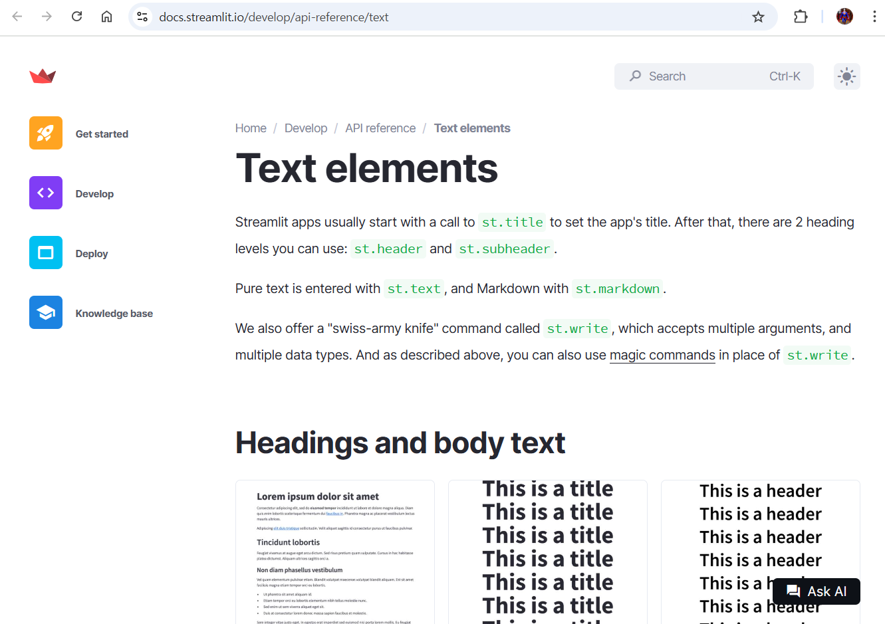
Task: Click the magnifier icon in Search box
Action: (636, 76)
